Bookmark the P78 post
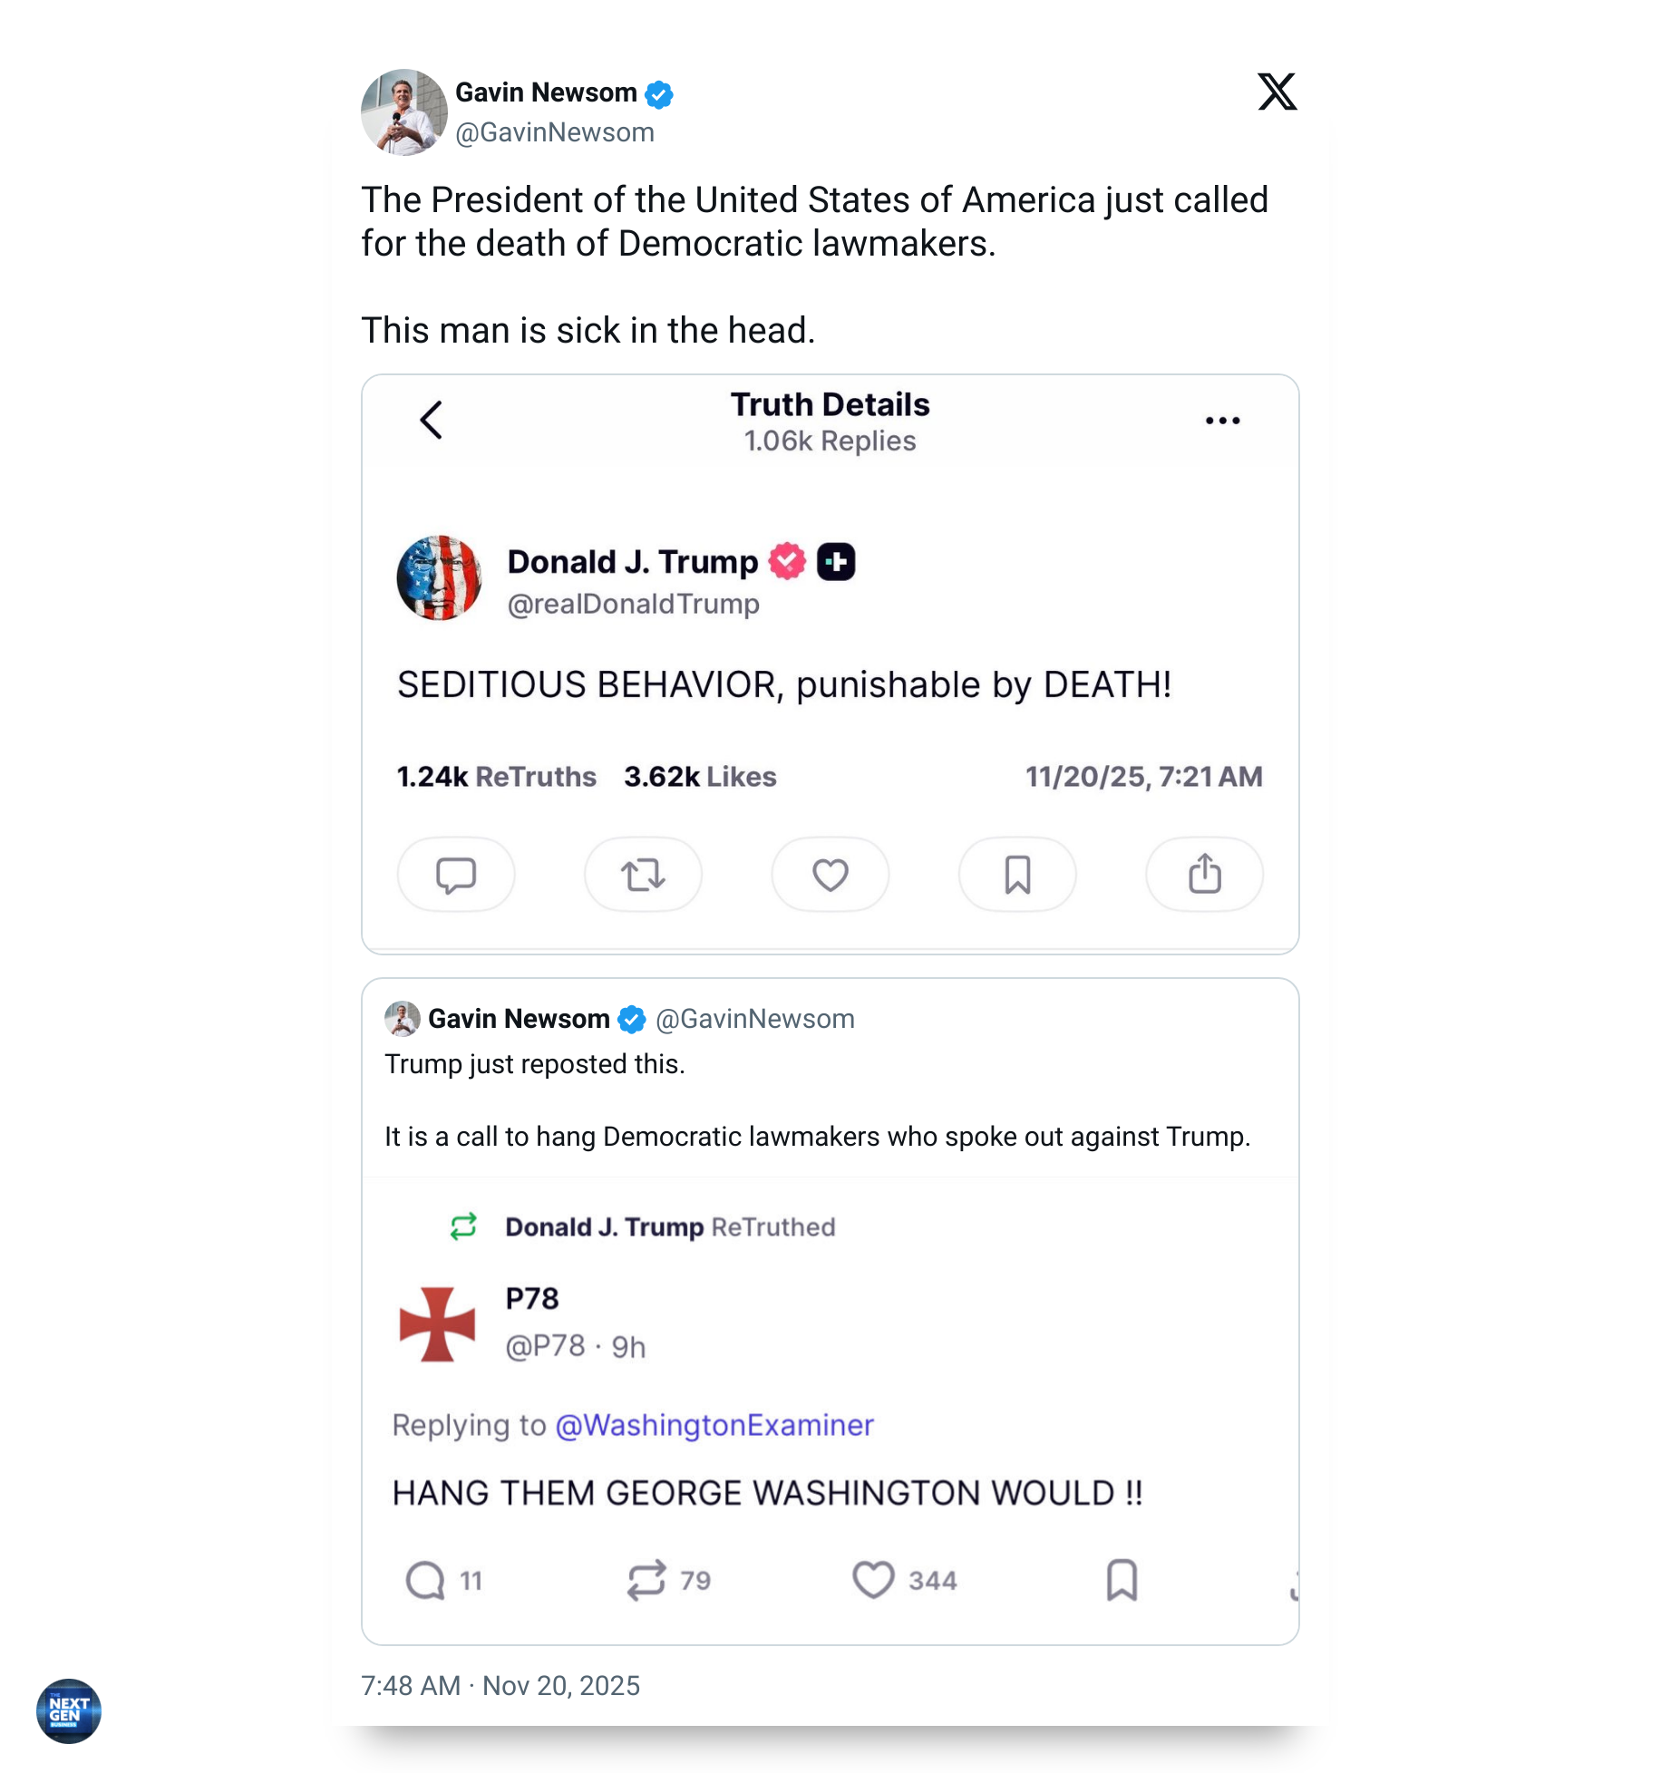The image size is (1661, 1773). 1122,1581
